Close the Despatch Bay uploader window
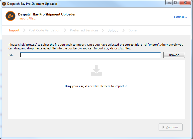This screenshot has width=193, height=139. (x=185, y=2)
